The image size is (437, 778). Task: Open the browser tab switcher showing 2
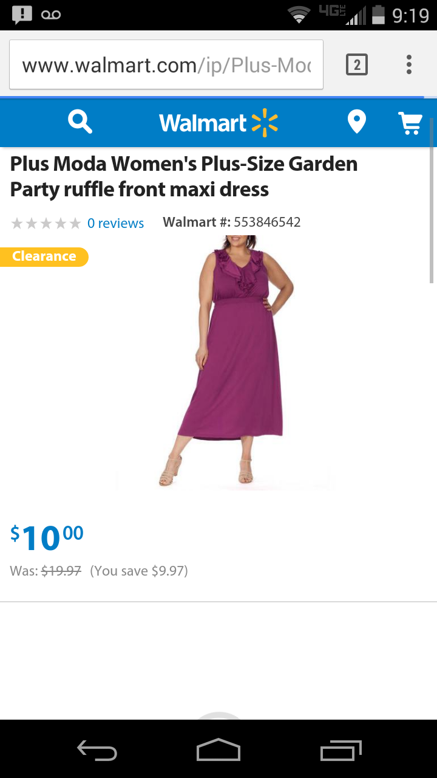coord(357,64)
